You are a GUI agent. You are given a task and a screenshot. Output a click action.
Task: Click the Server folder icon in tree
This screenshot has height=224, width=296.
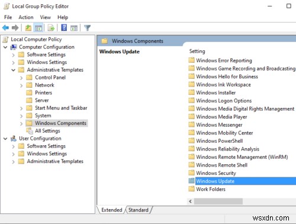[29, 100]
